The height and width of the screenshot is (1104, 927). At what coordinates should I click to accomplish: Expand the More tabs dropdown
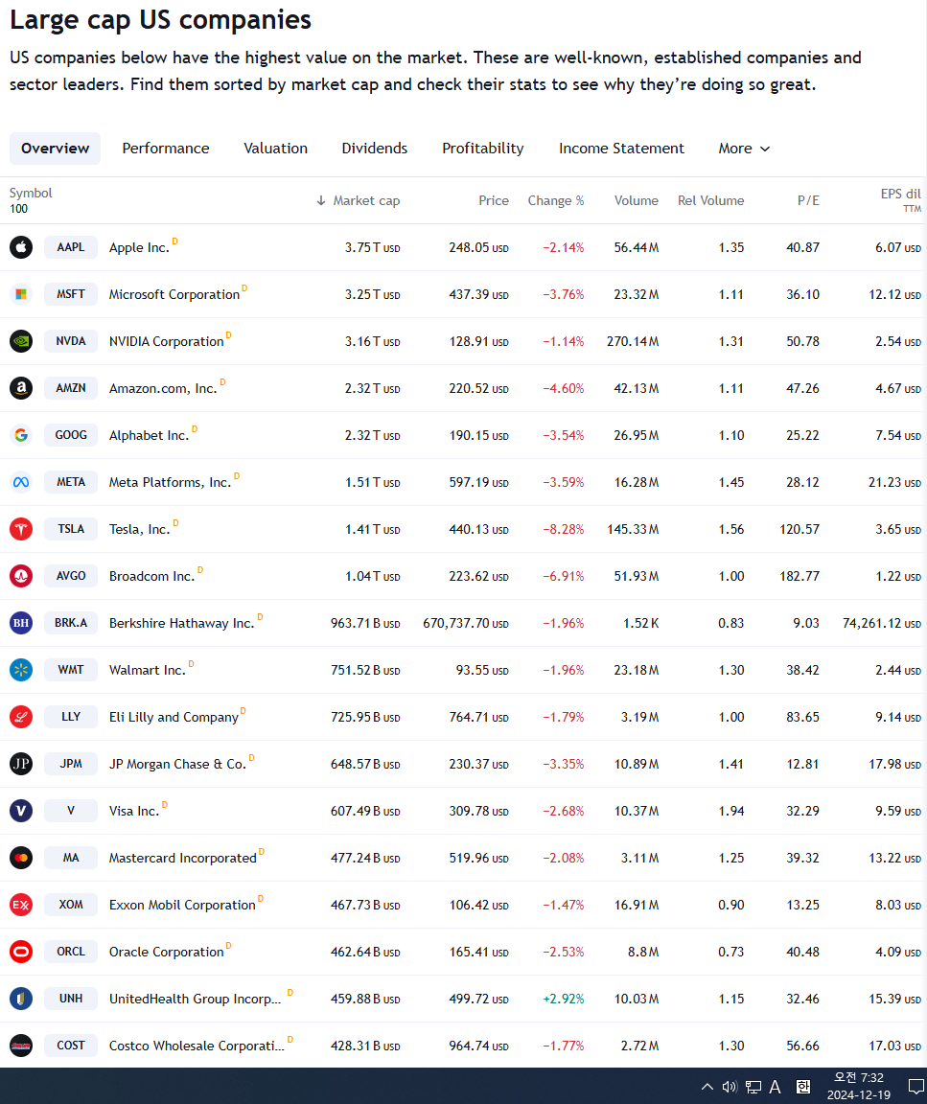[744, 149]
